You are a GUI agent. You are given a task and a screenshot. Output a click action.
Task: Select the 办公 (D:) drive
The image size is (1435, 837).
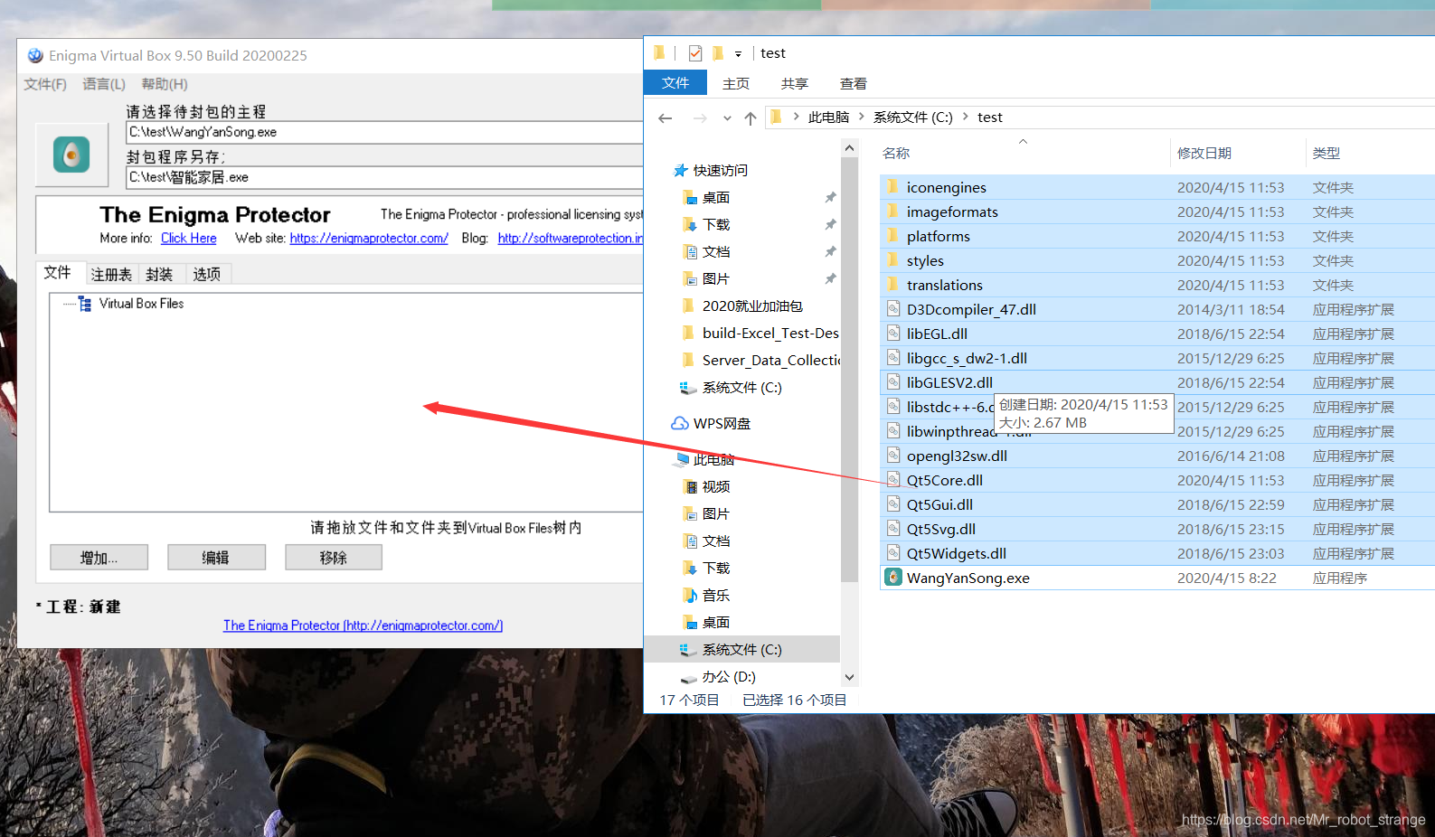coord(728,677)
